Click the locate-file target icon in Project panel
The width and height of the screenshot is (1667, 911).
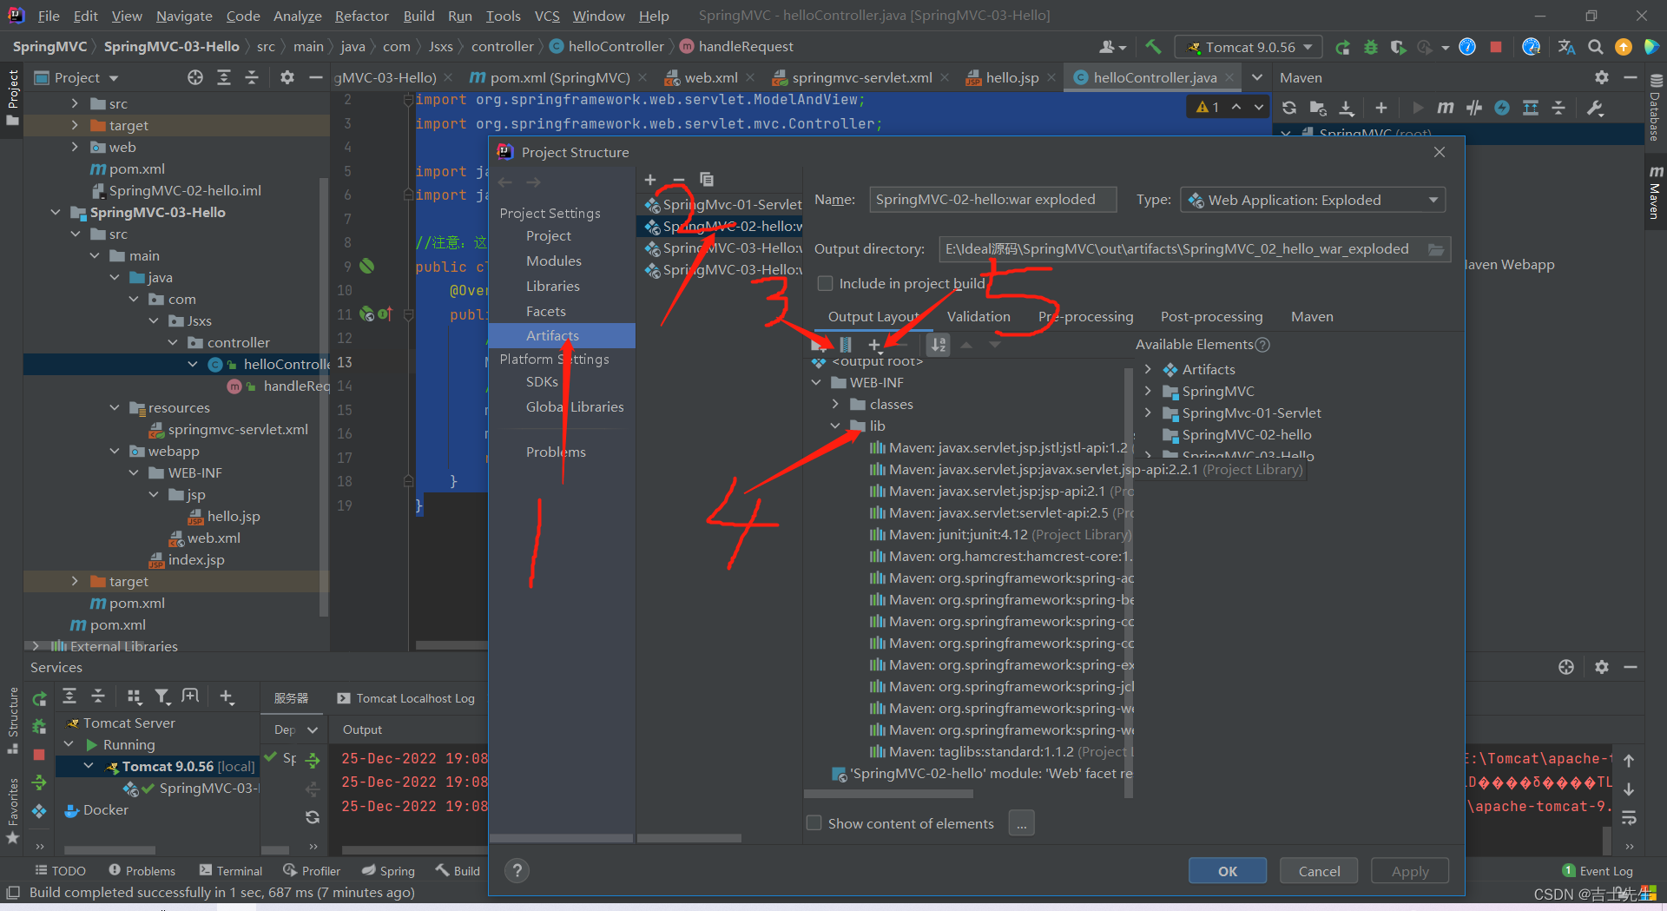pos(195,77)
